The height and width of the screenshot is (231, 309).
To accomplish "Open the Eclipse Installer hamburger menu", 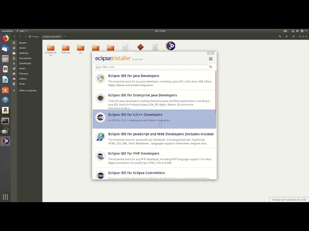I will tap(211, 59).
